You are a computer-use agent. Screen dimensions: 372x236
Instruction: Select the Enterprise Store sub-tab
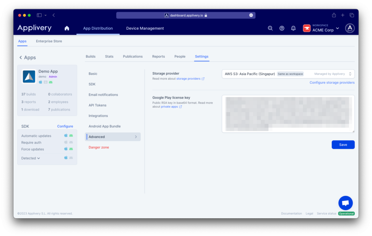49,41
